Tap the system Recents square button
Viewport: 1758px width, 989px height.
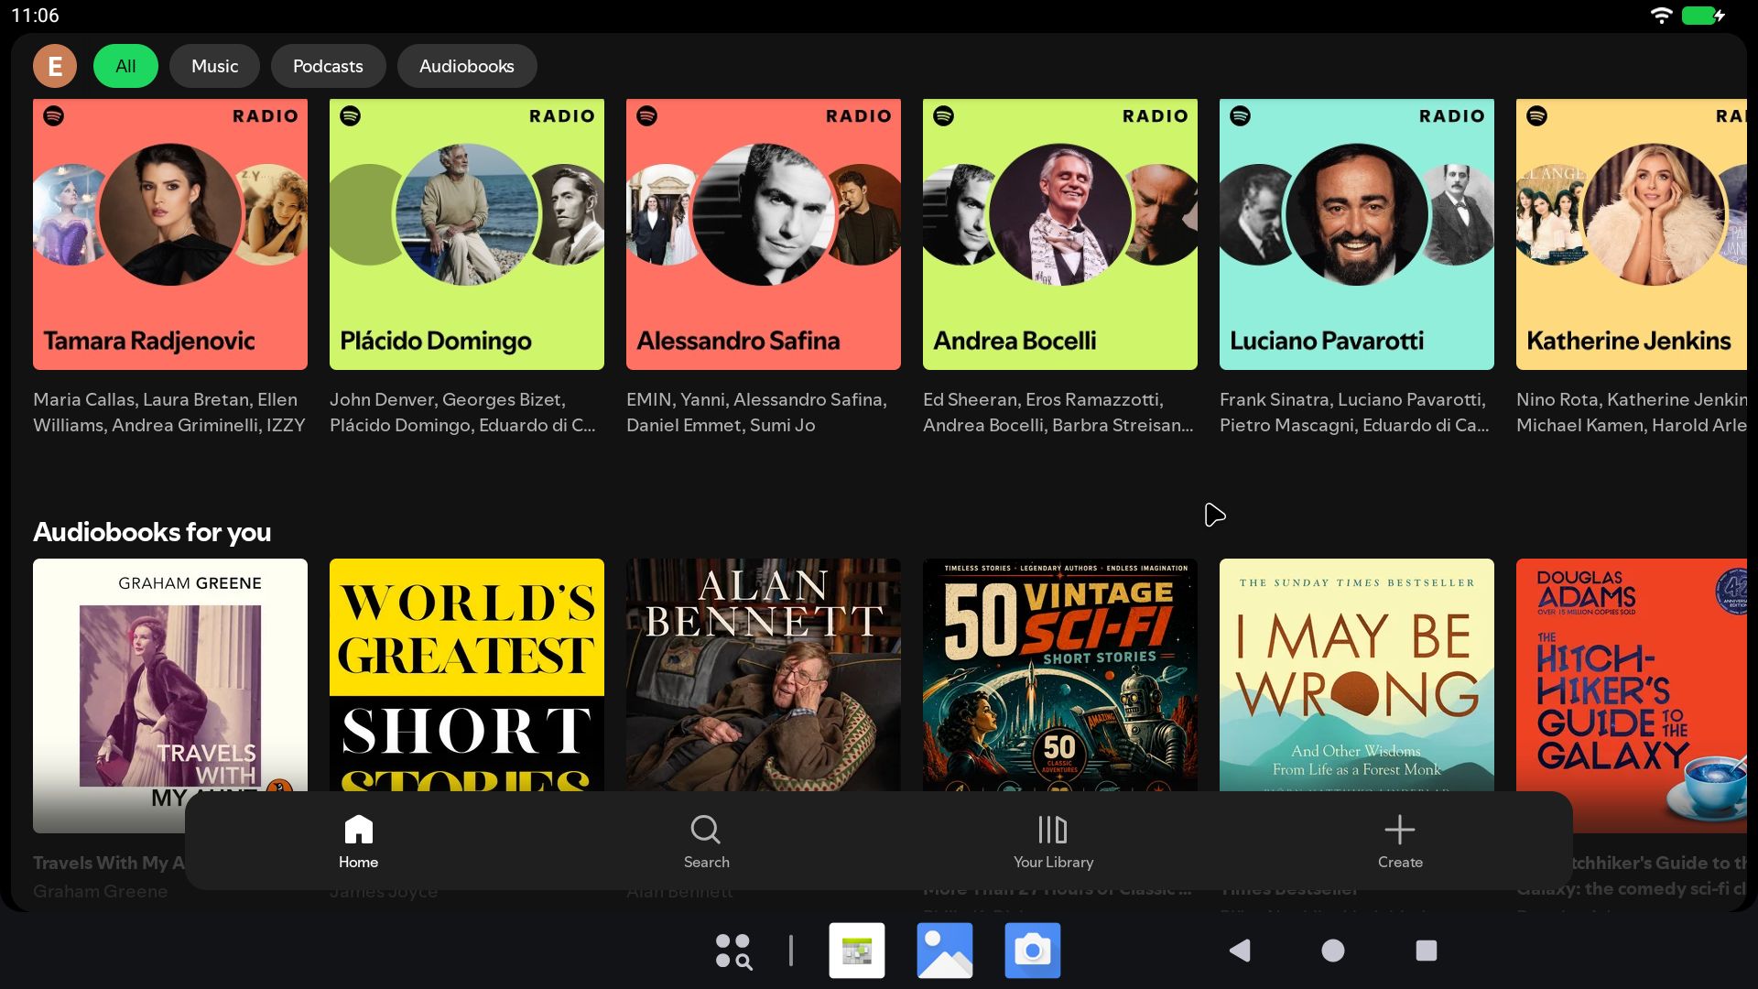(x=1427, y=951)
